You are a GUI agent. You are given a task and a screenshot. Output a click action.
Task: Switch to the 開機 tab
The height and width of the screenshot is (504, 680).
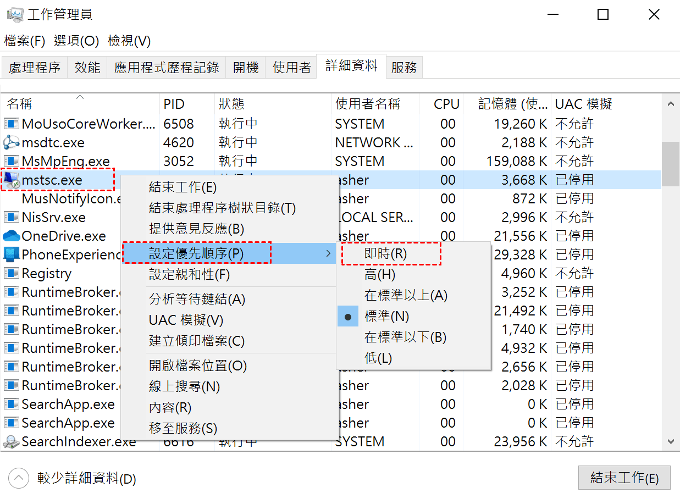(x=246, y=68)
